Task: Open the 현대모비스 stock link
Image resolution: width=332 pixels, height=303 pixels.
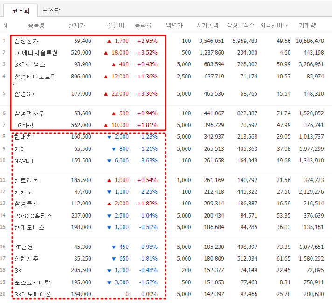Action: [29, 227]
